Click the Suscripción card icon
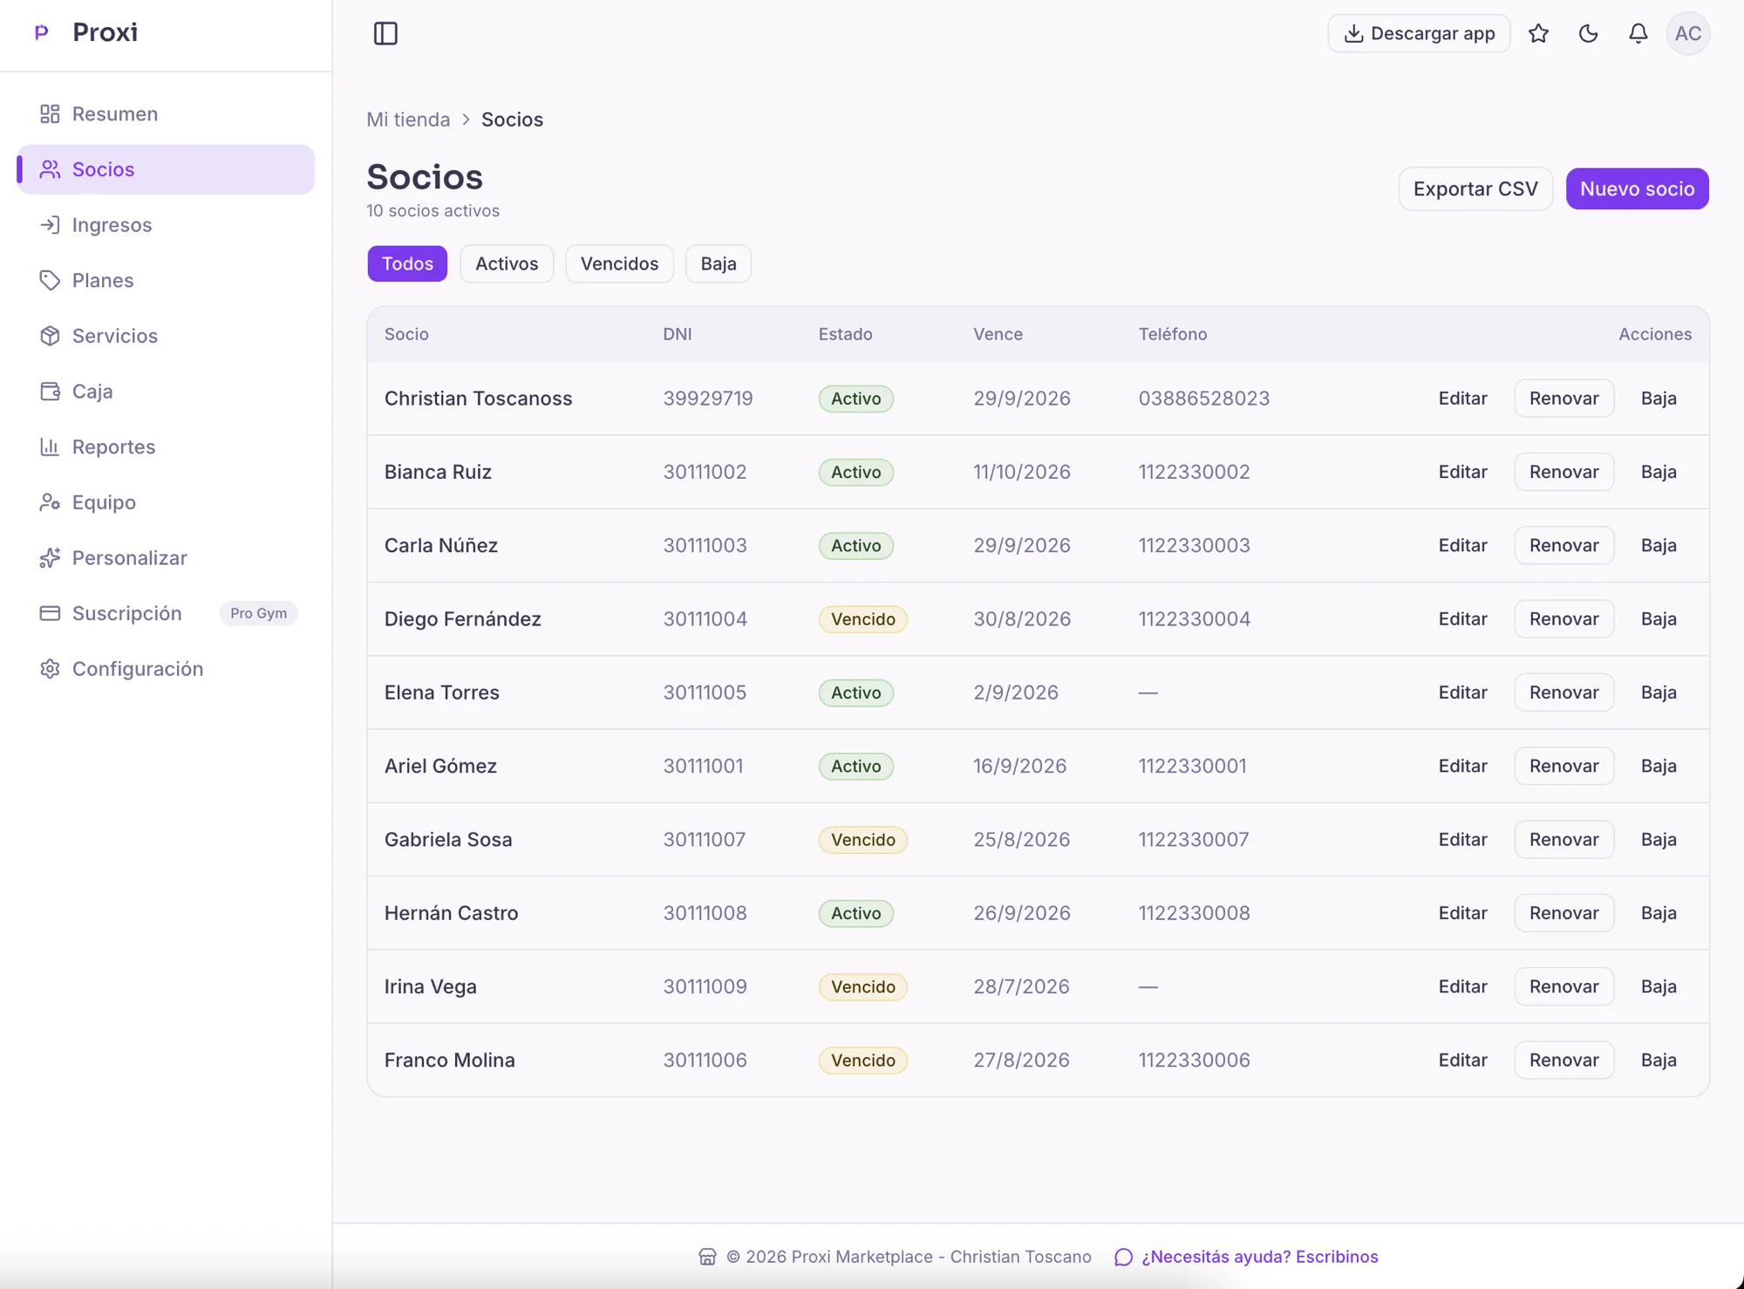The height and width of the screenshot is (1289, 1744). tap(50, 613)
